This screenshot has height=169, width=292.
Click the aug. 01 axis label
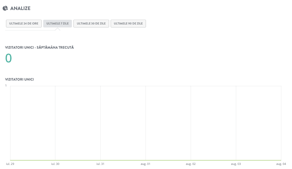pos(145,164)
